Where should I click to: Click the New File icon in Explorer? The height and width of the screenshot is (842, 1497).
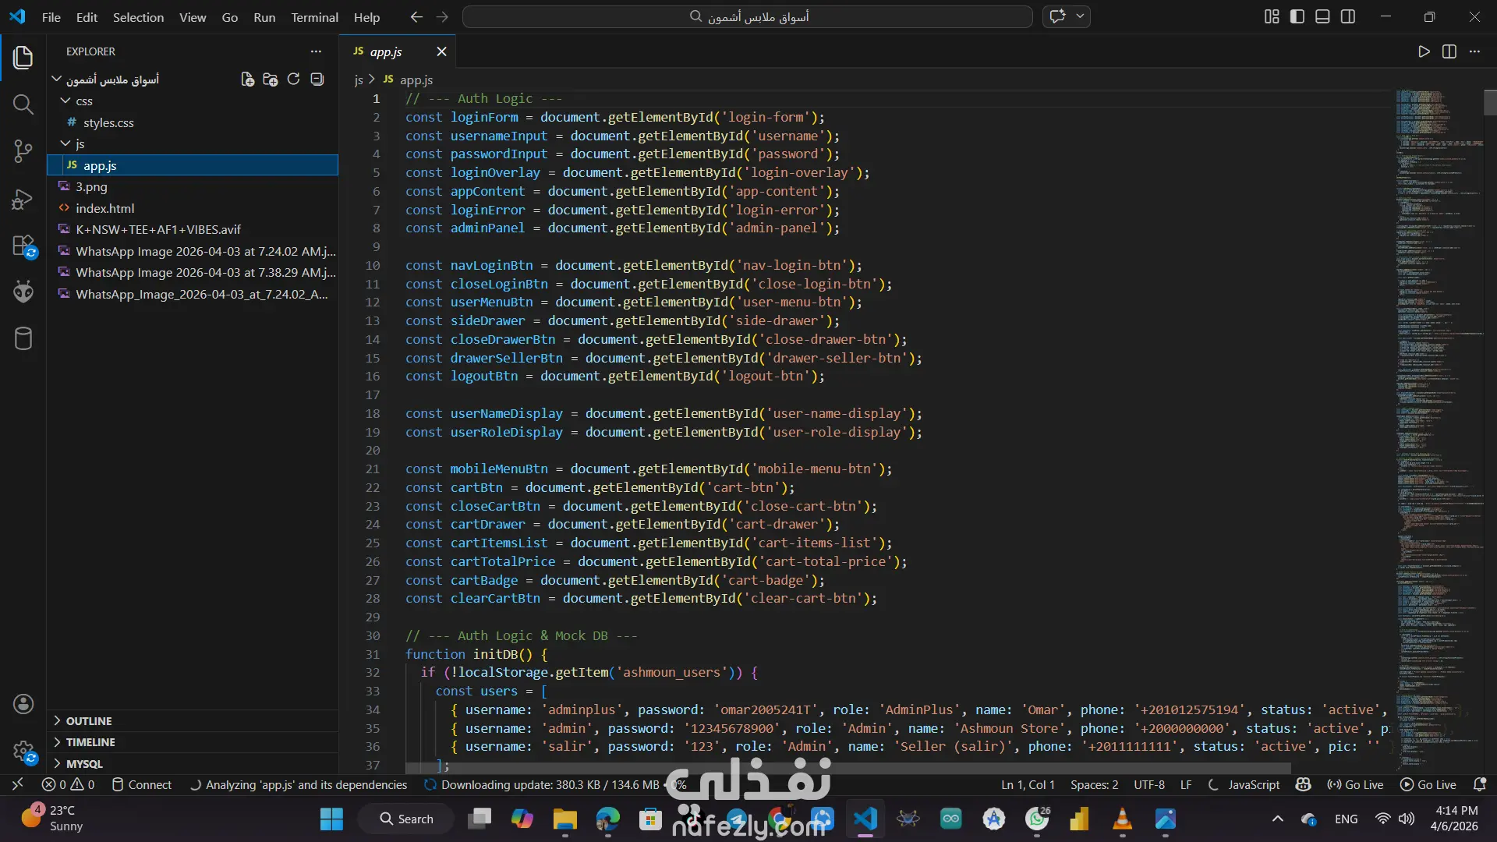(247, 80)
